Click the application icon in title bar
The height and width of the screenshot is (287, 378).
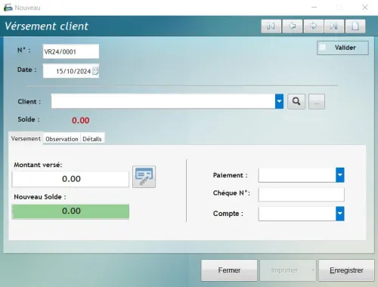click(8, 8)
